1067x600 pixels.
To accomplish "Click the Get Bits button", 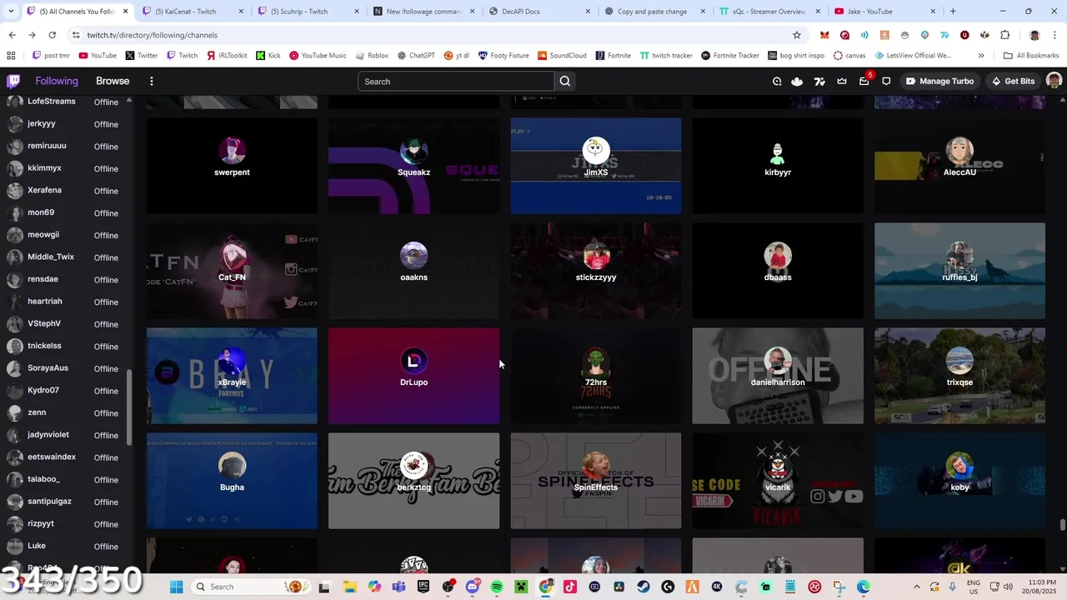I will [1013, 81].
